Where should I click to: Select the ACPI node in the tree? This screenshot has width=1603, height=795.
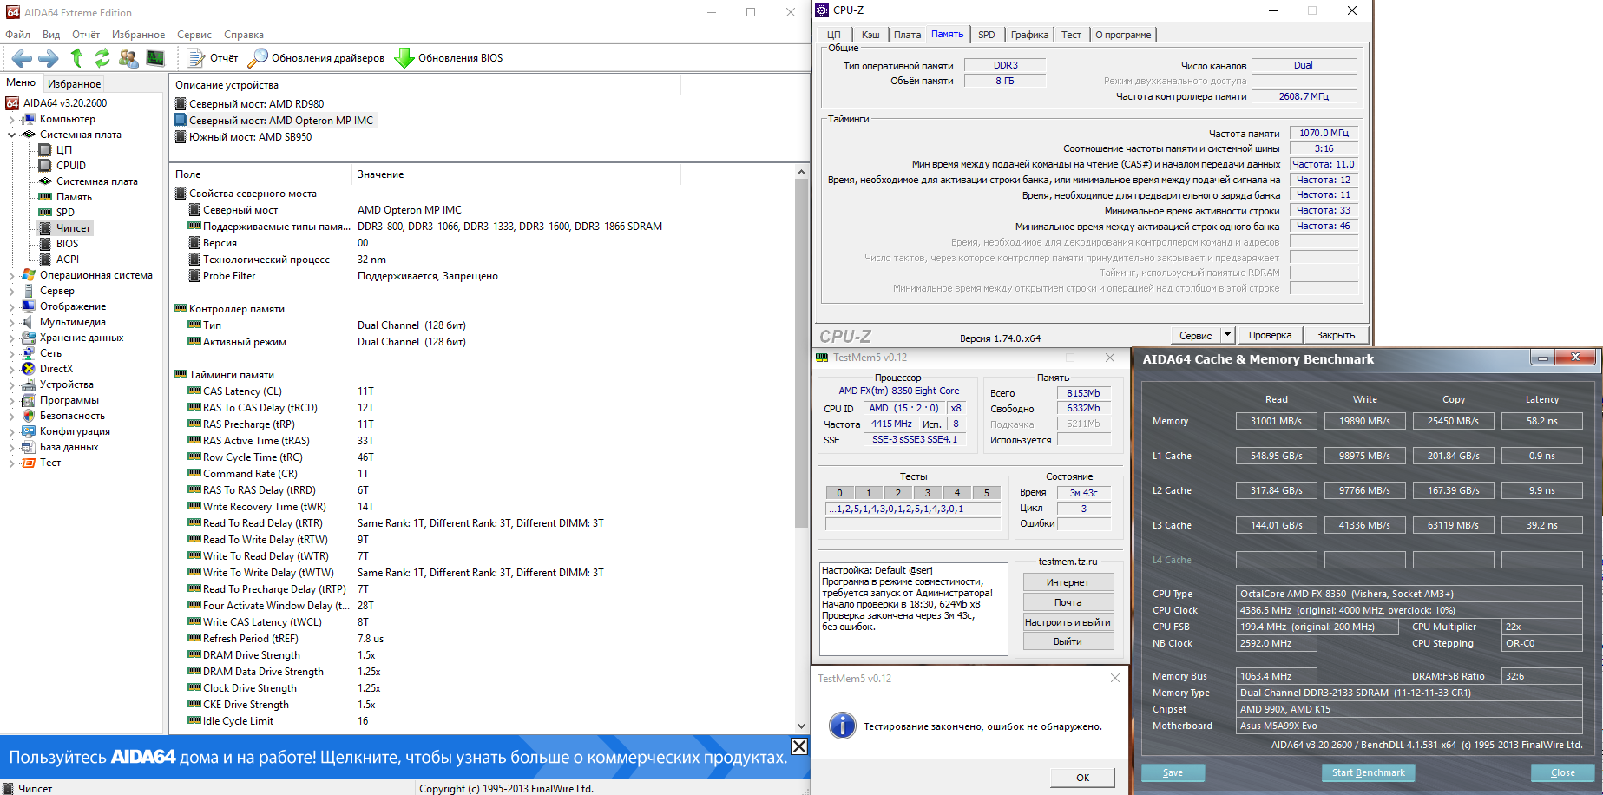(68, 260)
